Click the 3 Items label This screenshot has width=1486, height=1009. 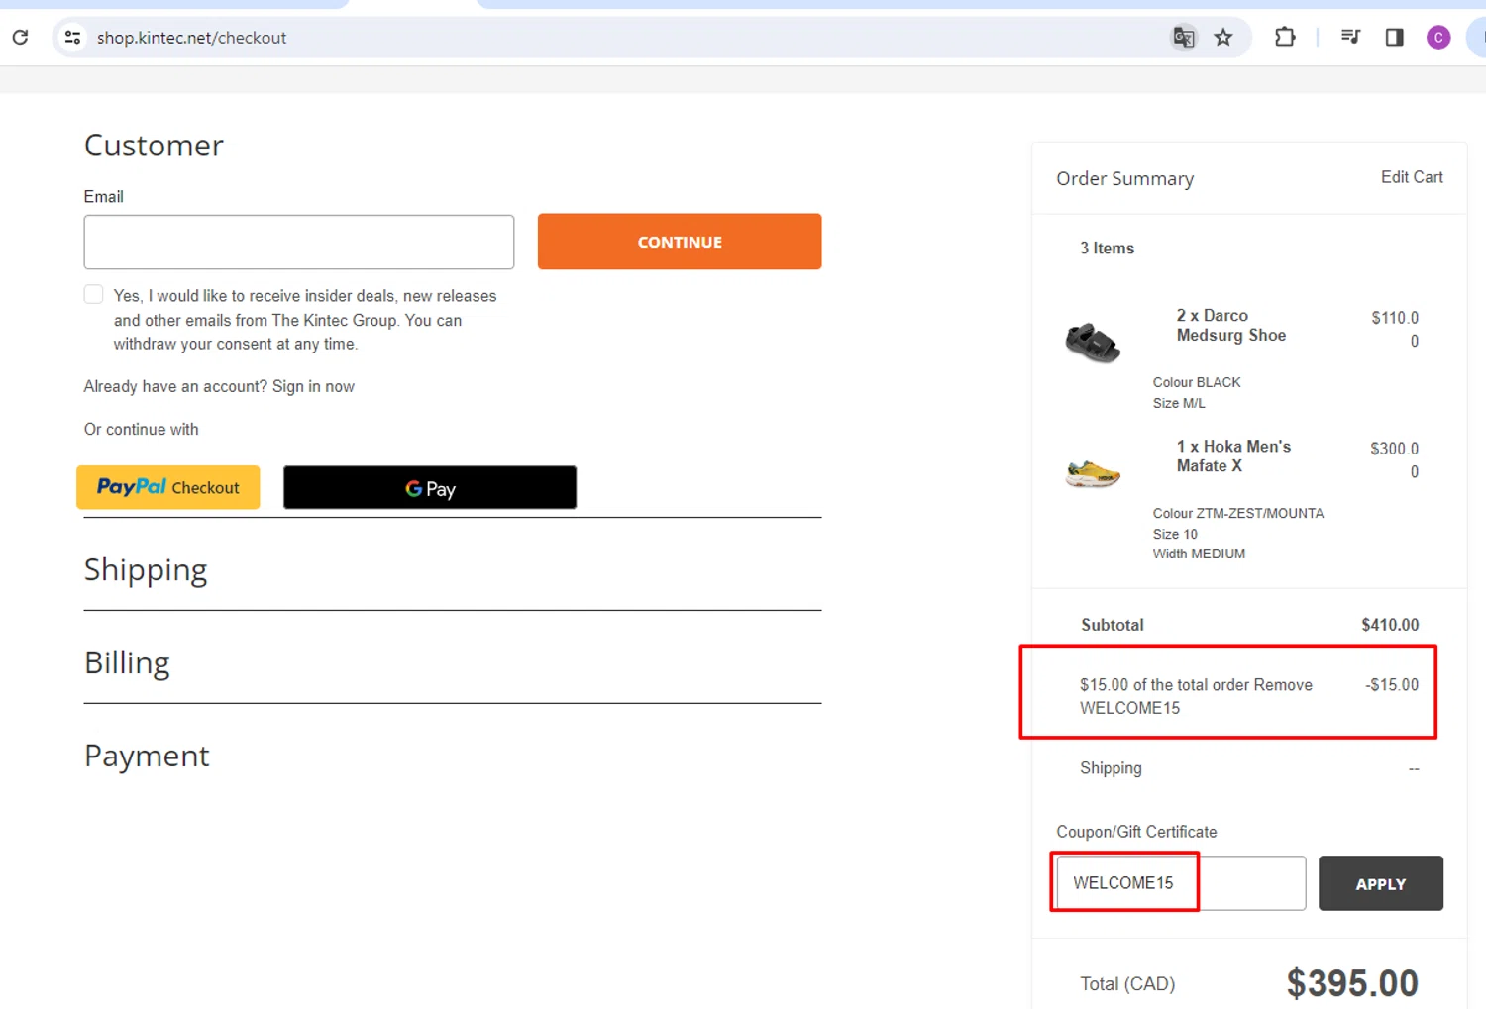1107,249
